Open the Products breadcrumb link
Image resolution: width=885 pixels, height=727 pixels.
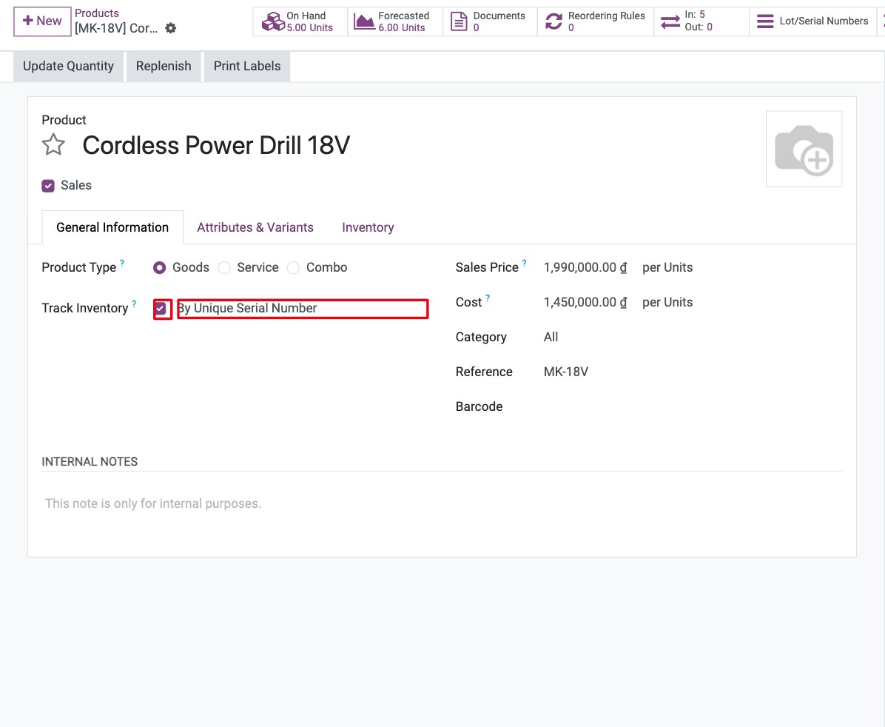pyautogui.click(x=96, y=13)
